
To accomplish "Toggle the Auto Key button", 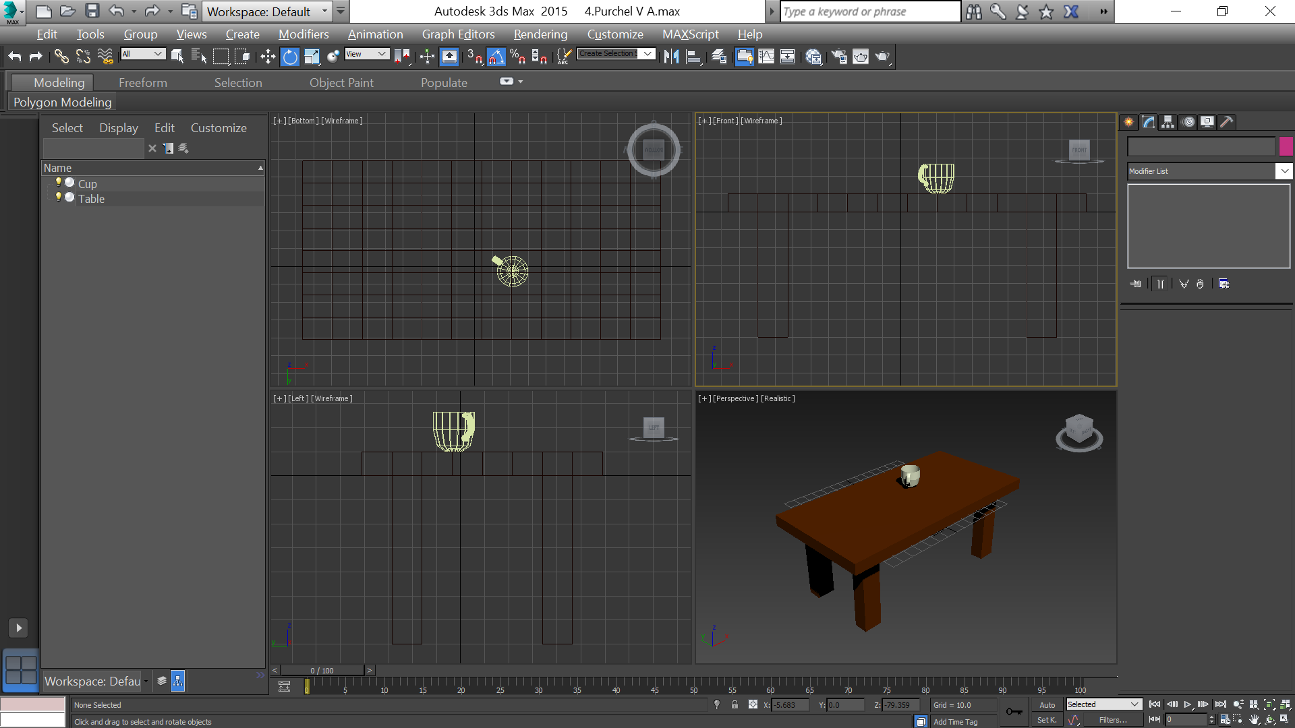I will pos(1047,705).
